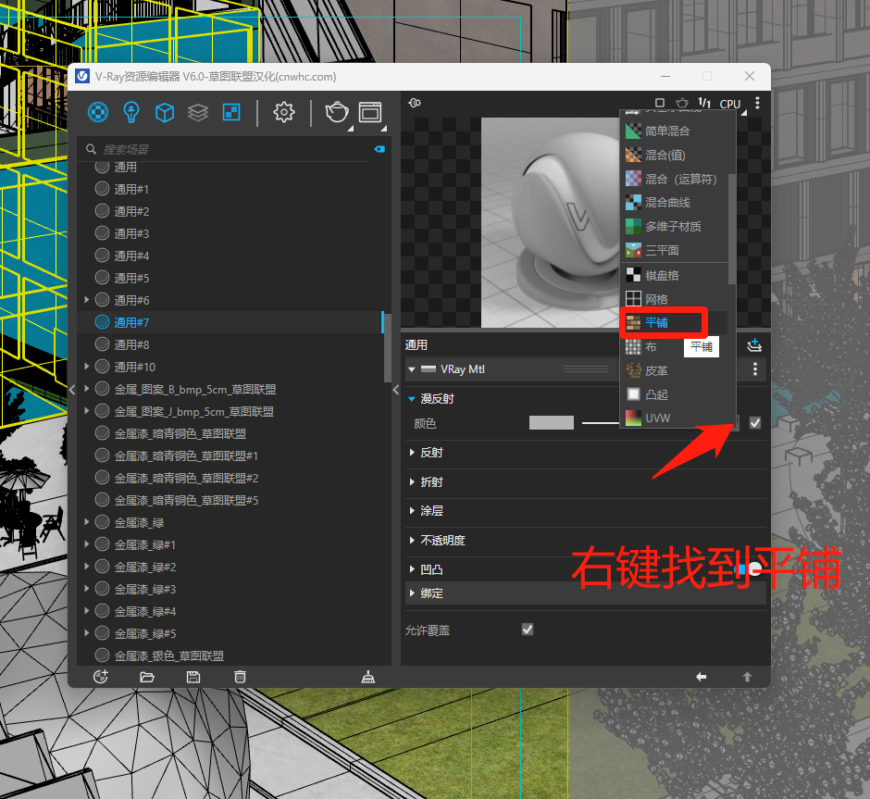The width and height of the screenshot is (870, 799).
Task: Open VRay Mtl three-dot menu
Action: click(755, 369)
